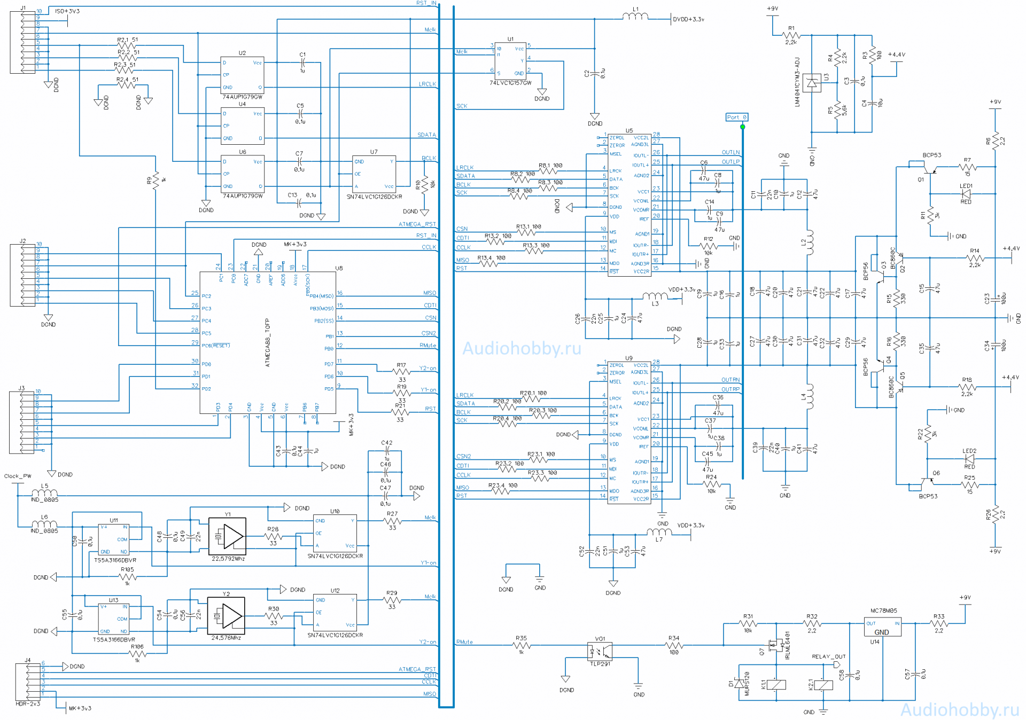Image resolution: width=1026 pixels, height=720 pixels.
Task: Select the MC78M05 regulator block U14
Action: (x=882, y=628)
